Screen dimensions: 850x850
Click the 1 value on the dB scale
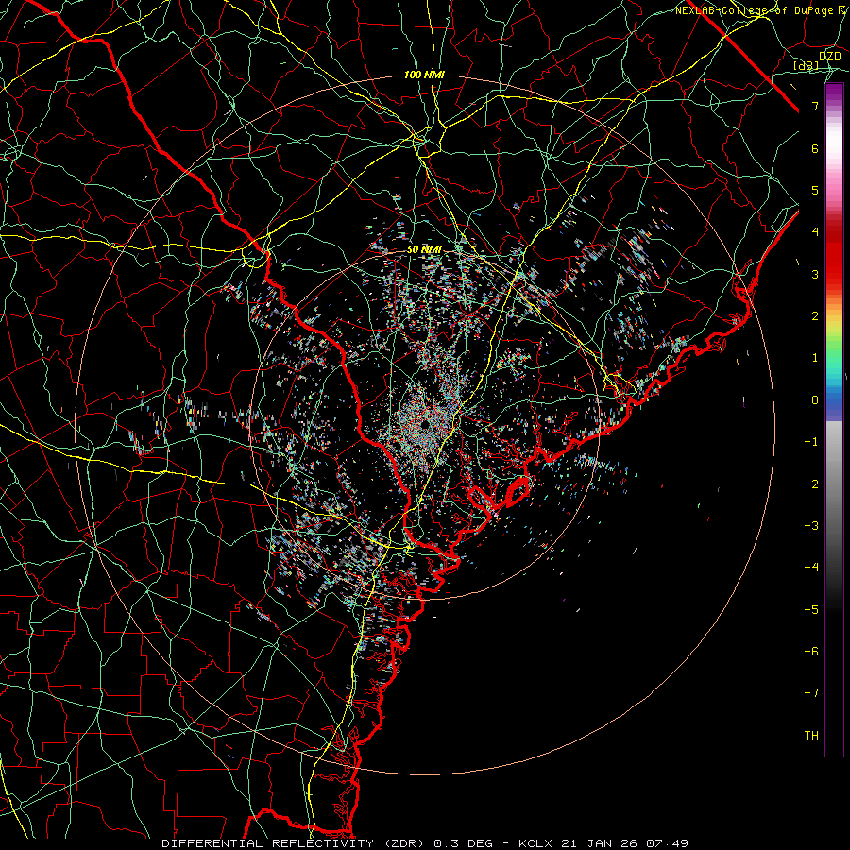(x=815, y=358)
